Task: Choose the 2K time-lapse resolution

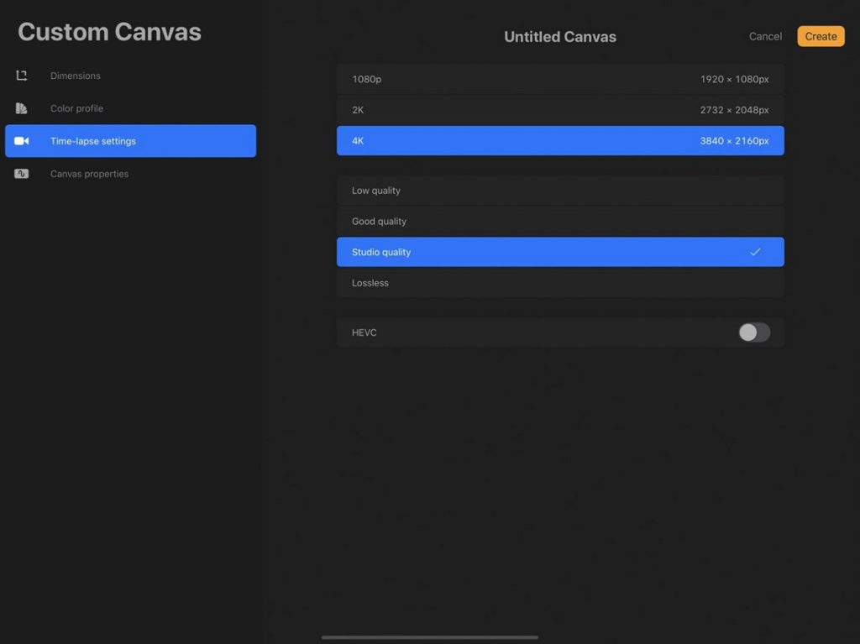Action: pos(560,109)
